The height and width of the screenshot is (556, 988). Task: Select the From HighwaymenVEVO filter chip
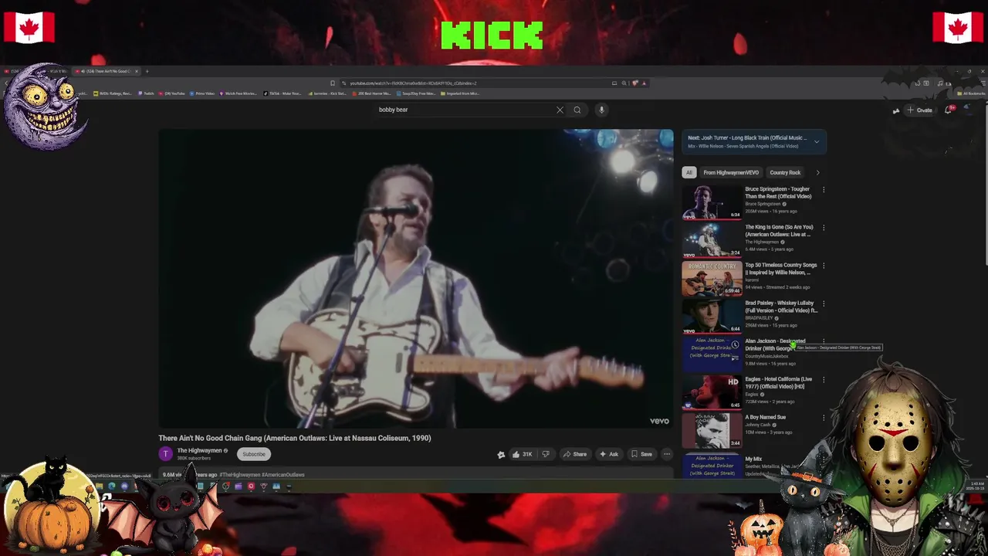click(731, 172)
